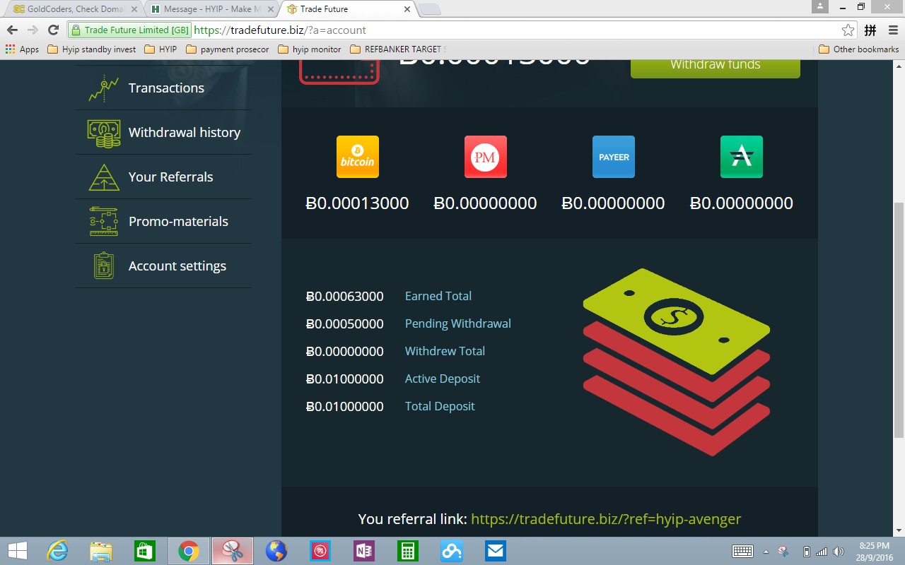
Task: Click the Payeer payment icon
Action: tap(613, 157)
